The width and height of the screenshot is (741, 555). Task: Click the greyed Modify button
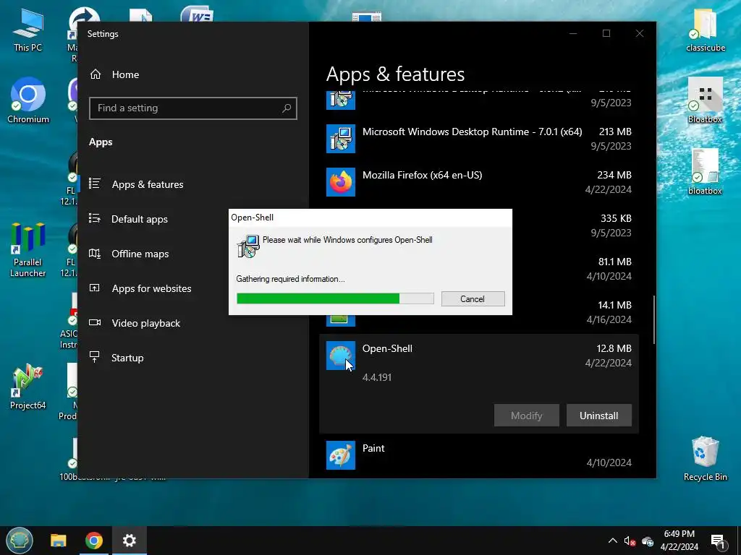pyautogui.click(x=527, y=416)
